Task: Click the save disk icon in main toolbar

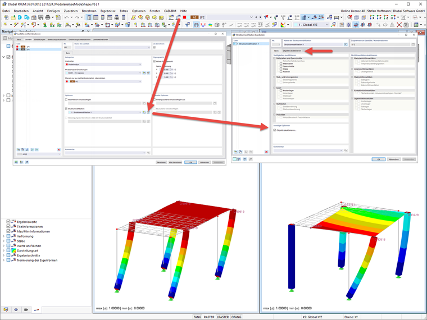Action: coord(41,17)
